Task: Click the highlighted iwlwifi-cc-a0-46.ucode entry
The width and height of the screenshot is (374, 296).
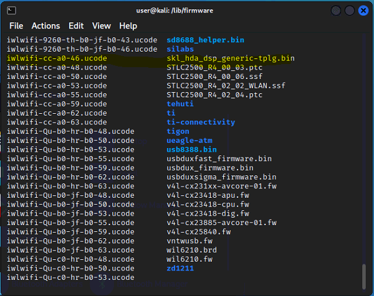Action: tap(57, 58)
